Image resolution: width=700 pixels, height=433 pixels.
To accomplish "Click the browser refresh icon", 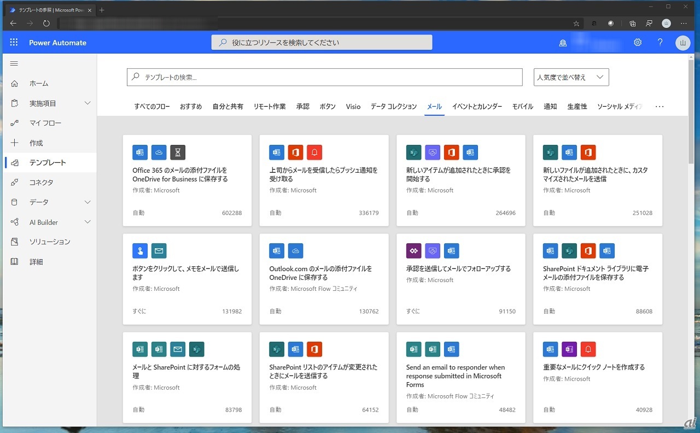I will [x=46, y=24].
